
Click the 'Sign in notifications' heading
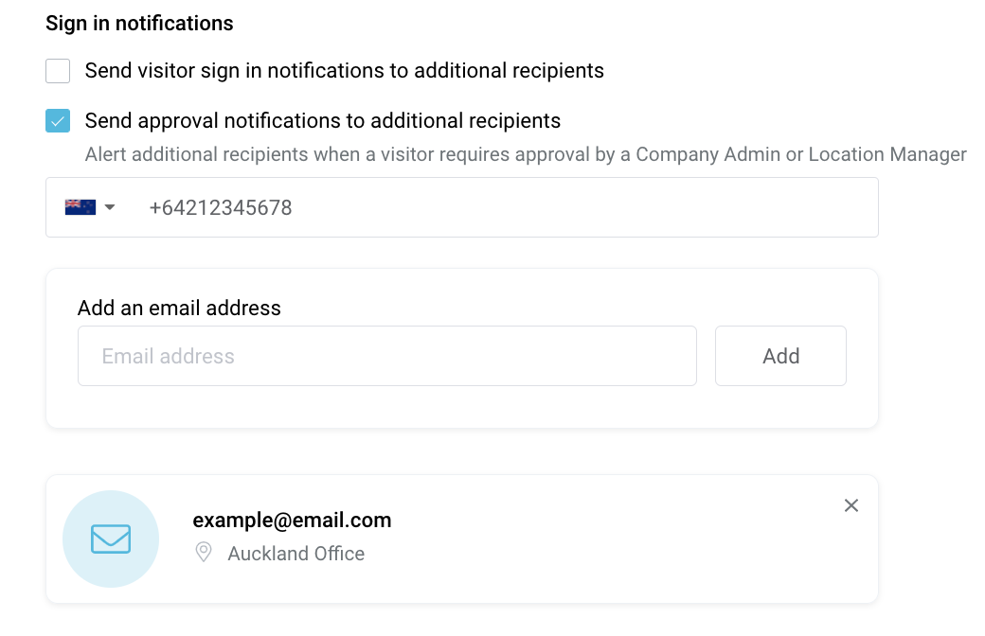[139, 24]
